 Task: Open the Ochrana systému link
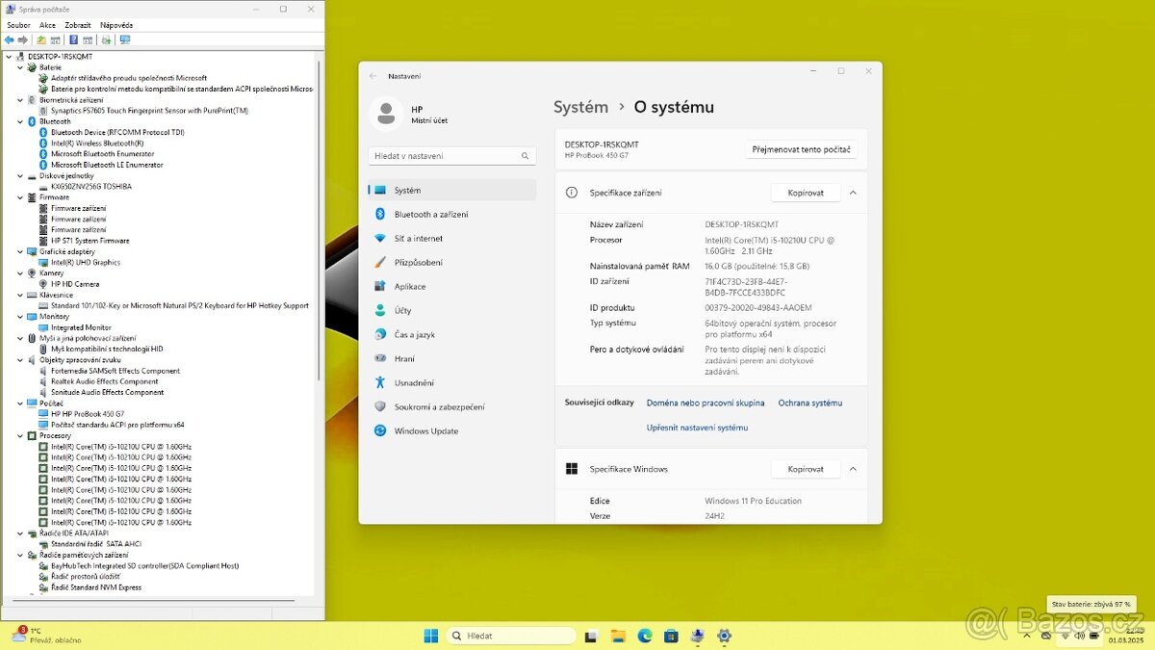pos(809,403)
